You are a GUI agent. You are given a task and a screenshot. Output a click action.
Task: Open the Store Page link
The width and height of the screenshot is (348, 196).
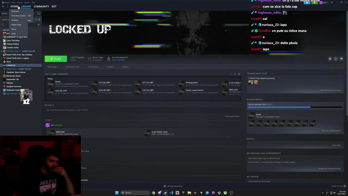52,67
